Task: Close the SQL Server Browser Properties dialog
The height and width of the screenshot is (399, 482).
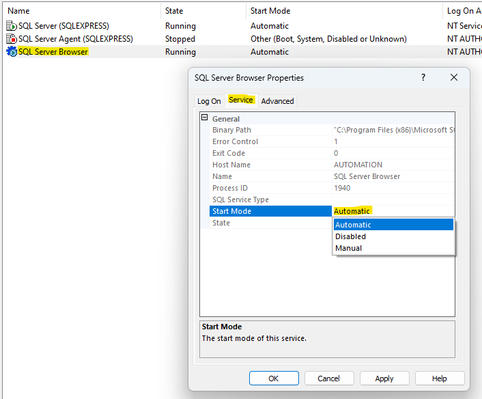Action: (x=454, y=77)
